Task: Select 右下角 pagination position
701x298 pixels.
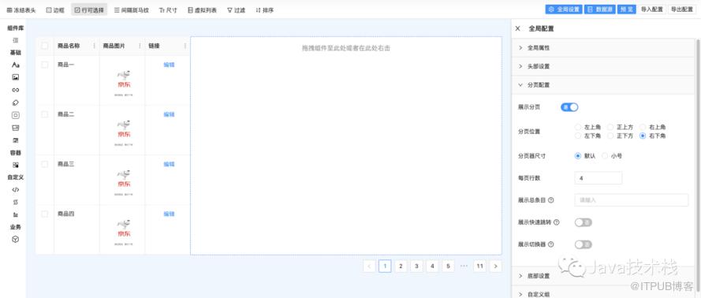Action: pos(643,136)
